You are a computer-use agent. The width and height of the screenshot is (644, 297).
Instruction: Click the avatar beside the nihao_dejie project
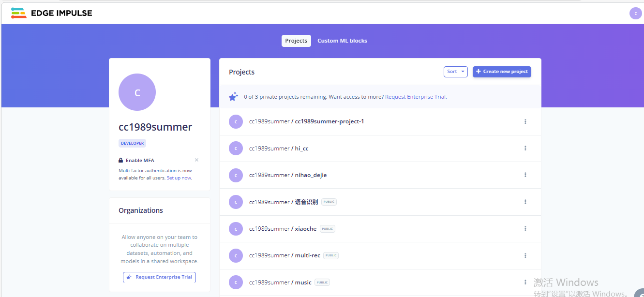[x=236, y=175]
